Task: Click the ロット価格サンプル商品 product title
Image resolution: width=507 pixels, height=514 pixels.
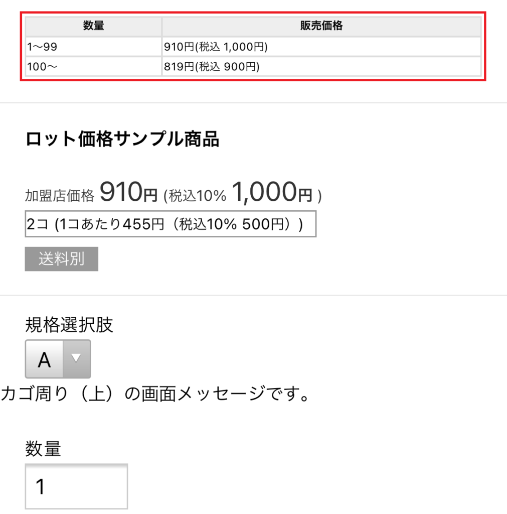Action: (x=122, y=140)
